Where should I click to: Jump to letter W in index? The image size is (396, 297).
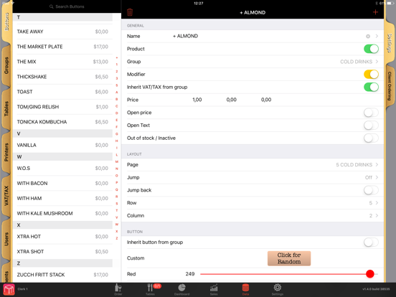[117, 225]
